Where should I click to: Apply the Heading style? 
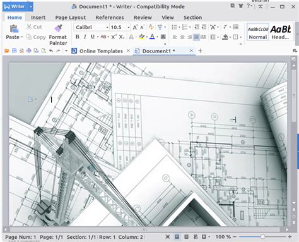281,32
